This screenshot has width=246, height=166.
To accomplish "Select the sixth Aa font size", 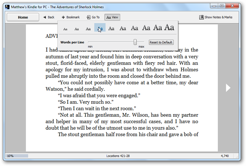I will [x=123, y=28].
